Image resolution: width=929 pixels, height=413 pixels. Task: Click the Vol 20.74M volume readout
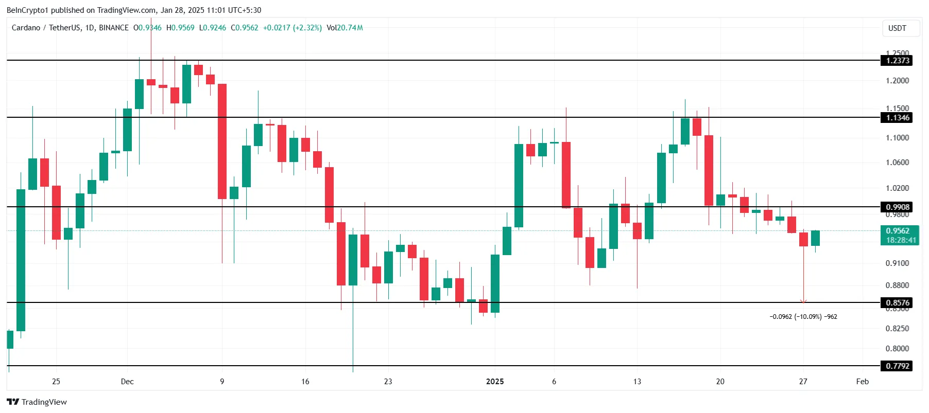(345, 28)
